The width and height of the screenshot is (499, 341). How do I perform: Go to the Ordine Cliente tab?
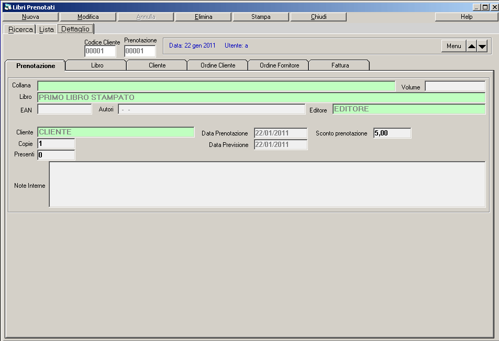click(x=218, y=65)
